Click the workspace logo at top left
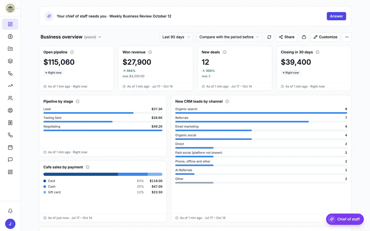The width and height of the screenshot is (370, 231). 10,8
